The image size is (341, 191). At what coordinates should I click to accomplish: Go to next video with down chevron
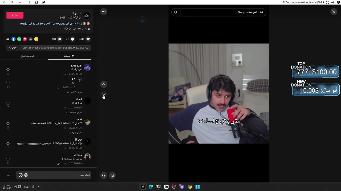104,95
